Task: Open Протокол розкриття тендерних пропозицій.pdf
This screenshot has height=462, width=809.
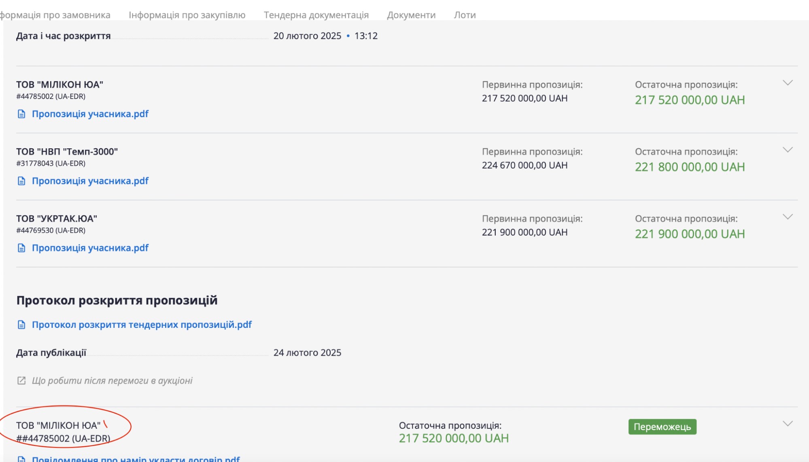Action: point(142,325)
